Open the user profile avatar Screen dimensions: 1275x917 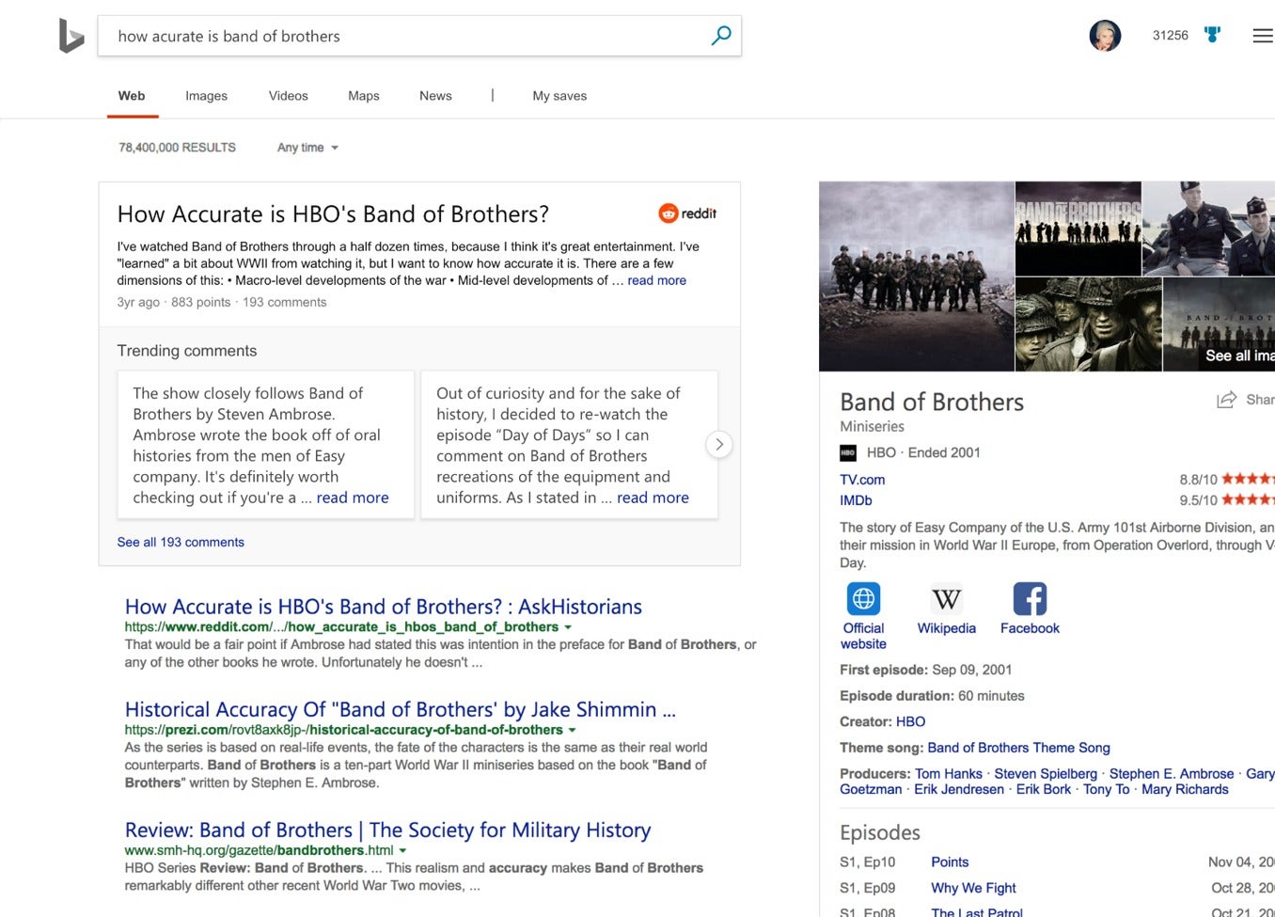pyautogui.click(x=1105, y=36)
